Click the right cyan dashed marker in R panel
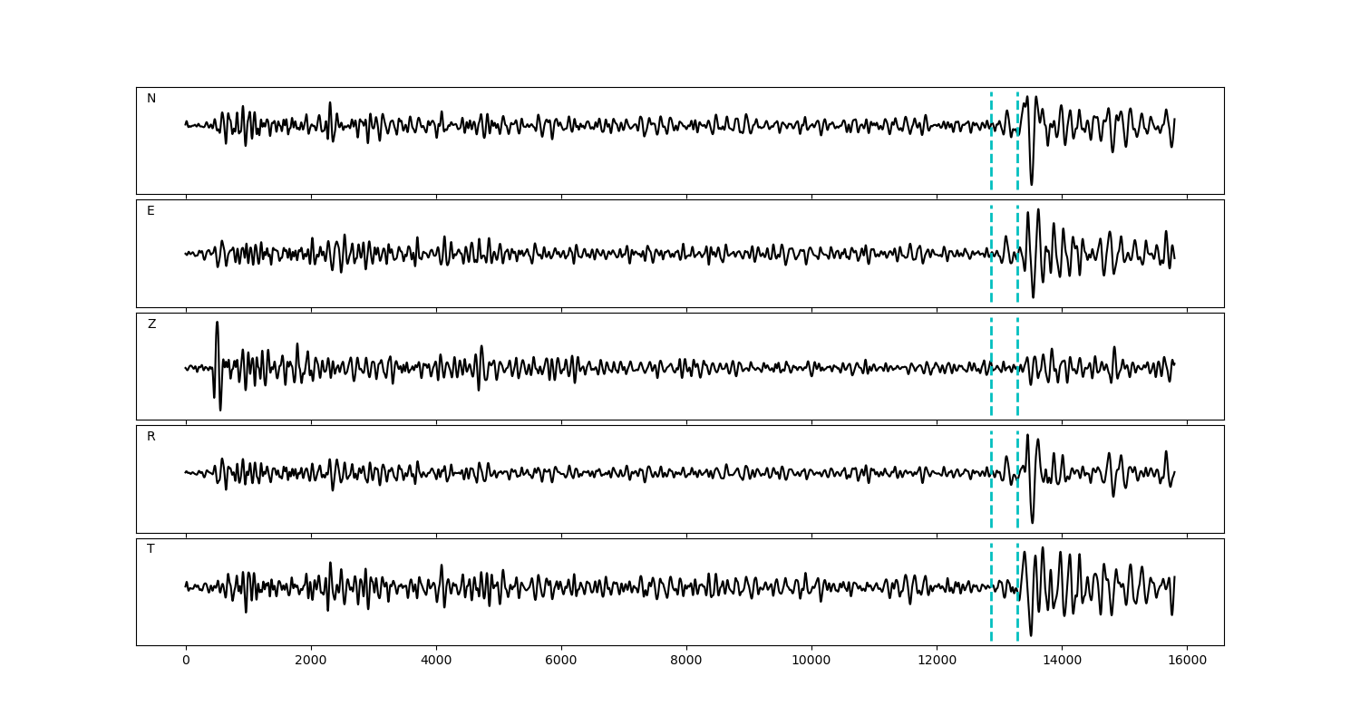The height and width of the screenshot is (725, 1360). [1017, 498]
